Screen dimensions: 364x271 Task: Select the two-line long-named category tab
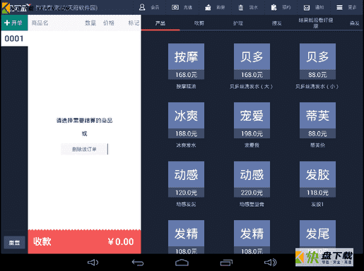[316, 23]
